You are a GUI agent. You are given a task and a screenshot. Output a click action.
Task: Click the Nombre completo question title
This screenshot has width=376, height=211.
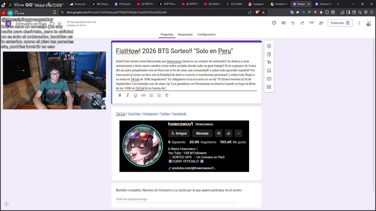point(179,190)
